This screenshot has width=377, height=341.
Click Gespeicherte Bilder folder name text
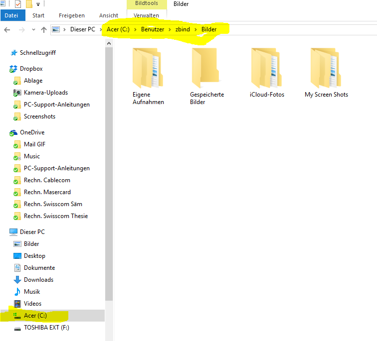207,99
